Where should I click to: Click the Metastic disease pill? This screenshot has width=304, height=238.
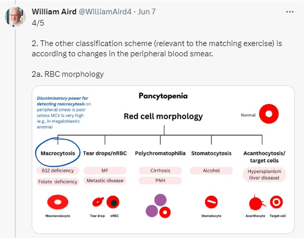pos(105,181)
